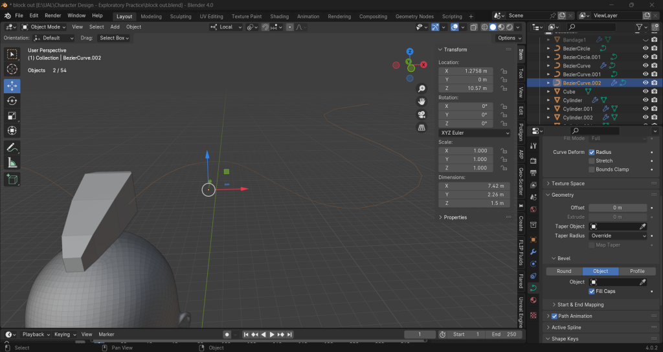Open the Render menu

(x=53, y=16)
